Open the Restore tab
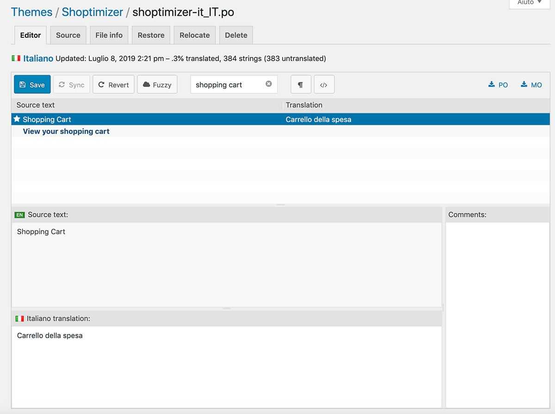The height and width of the screenshot is (414, 555). point(151,35)
